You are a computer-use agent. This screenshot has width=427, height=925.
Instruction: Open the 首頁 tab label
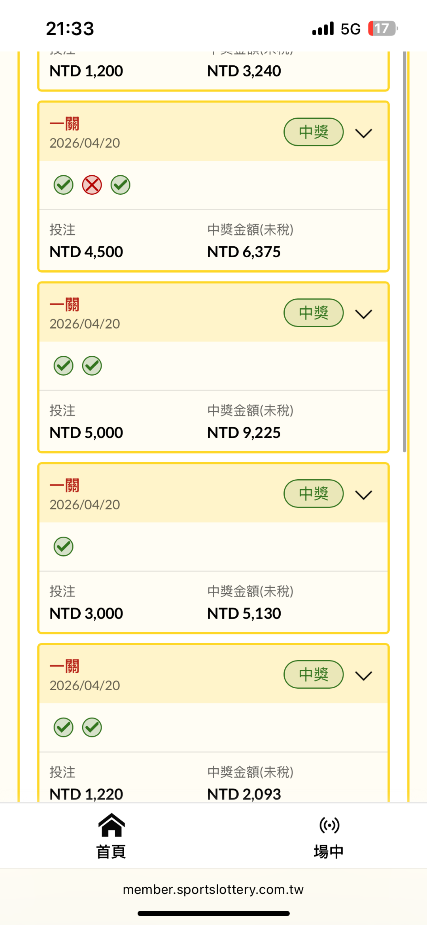click(x=111, y=851)
